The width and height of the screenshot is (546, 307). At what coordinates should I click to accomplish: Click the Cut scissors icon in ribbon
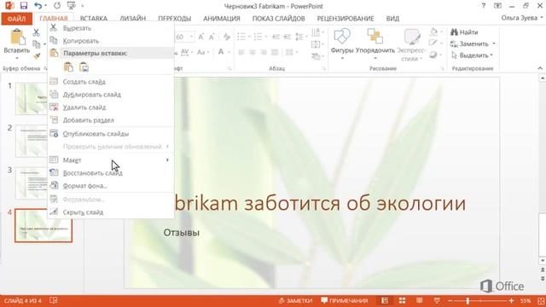click(36, 32)
